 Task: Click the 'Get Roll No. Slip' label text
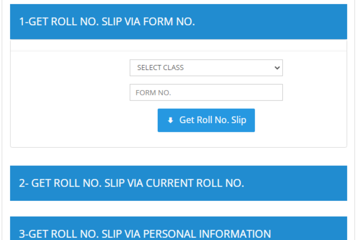(x=213, y=120)
